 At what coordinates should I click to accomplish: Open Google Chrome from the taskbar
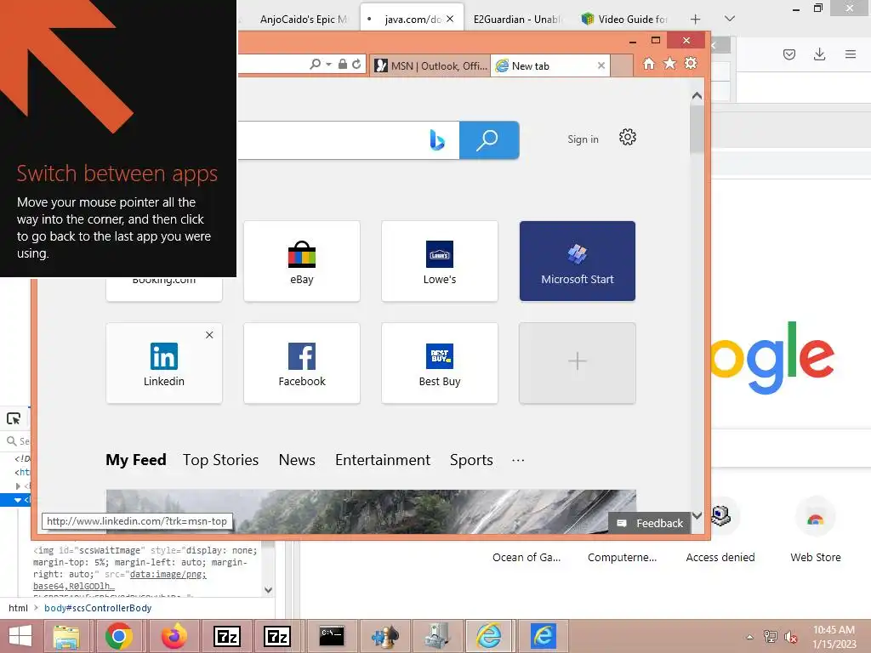[118, 636]
